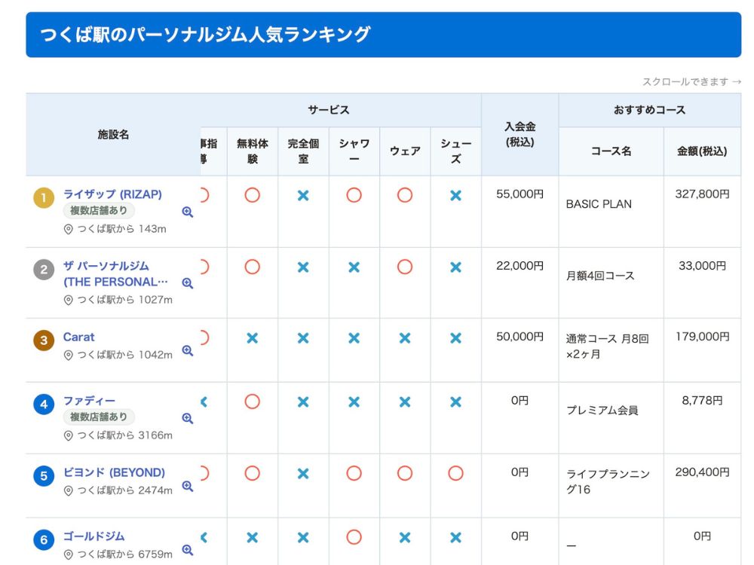
Task: Click the rank 5 blue badge
Action: point(44,475)
